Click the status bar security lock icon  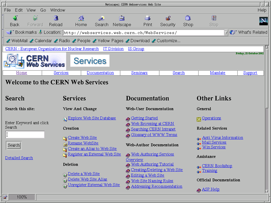pyautogui.click(x=5, y=197)
